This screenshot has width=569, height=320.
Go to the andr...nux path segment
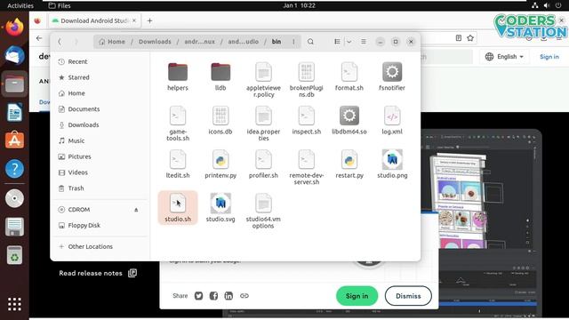click(199, 42)
